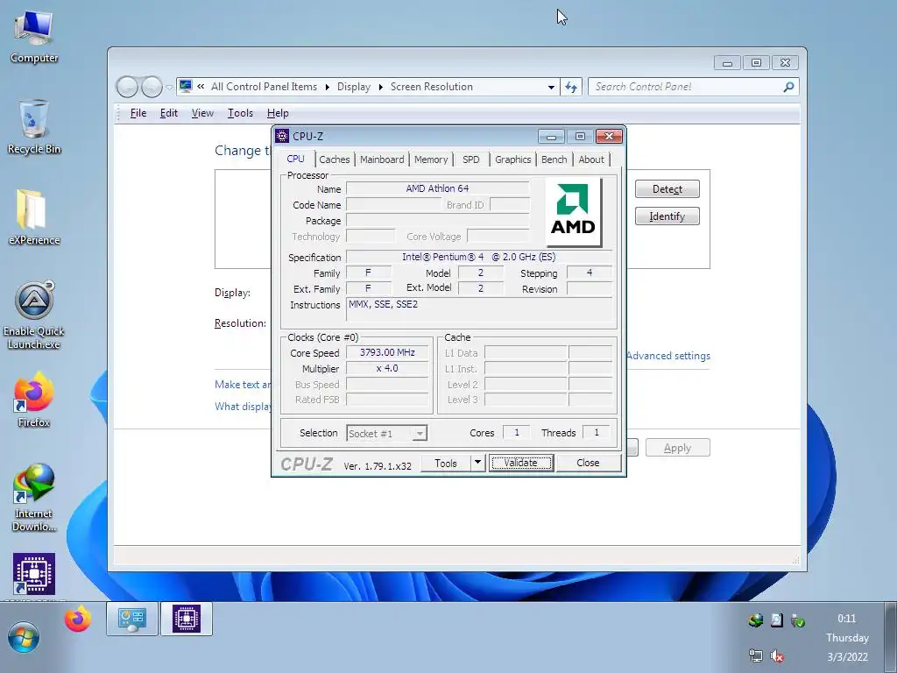Select Enable Quick Launch.exe desktop icon
The height and width of the screenshot is (673, 897).
pos(34,315)
